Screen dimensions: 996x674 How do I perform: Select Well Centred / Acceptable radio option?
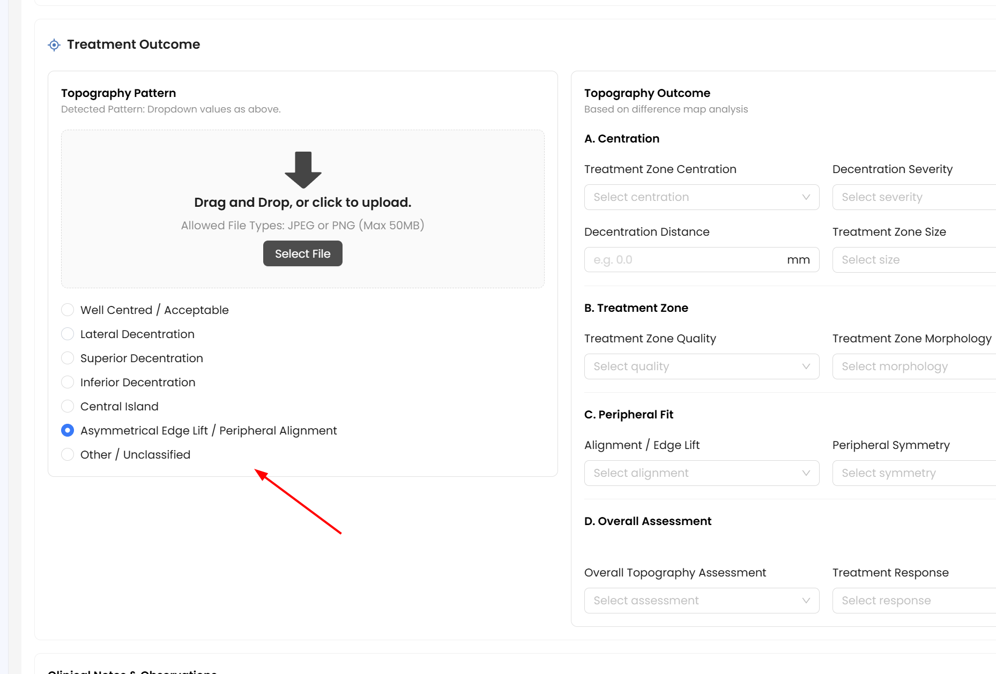pyautogui.click(x=68, y=310)
